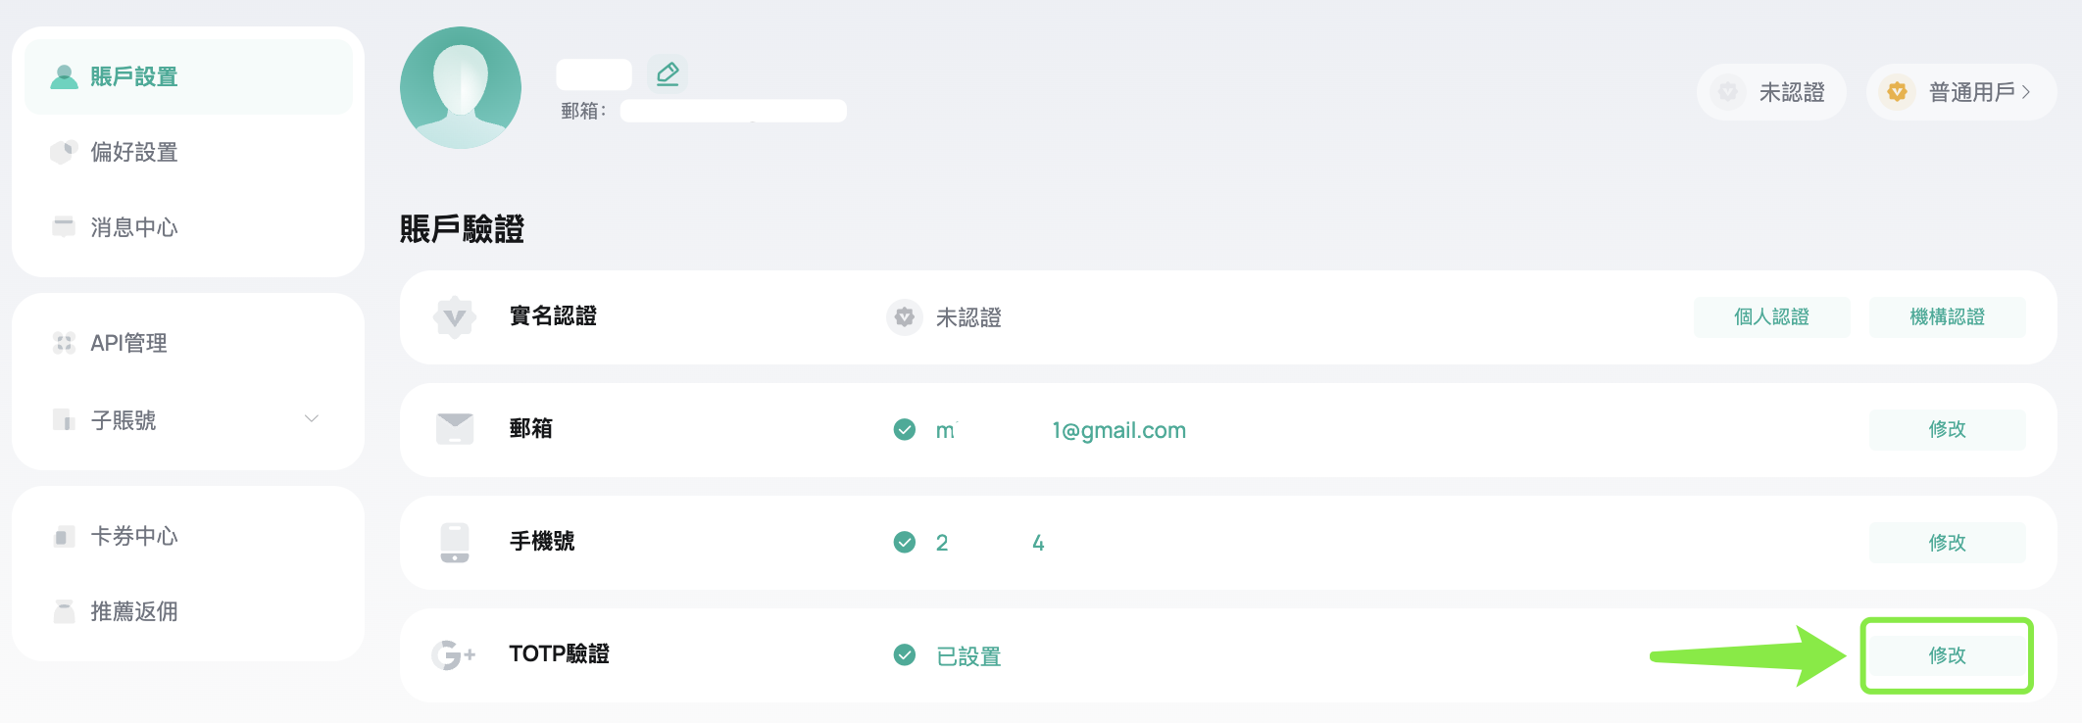The image size is (2082, 723).
Task: Click the envelope icon in 郵箱 row
Action: [x=455, y=429]
